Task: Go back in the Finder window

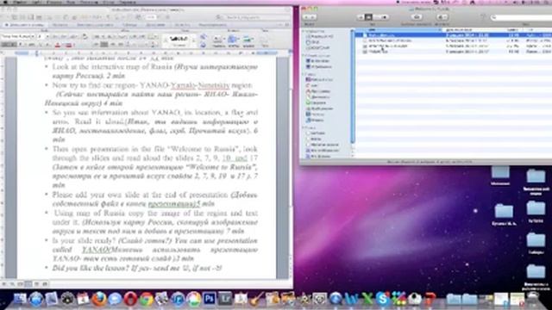Action: (306, 17)
